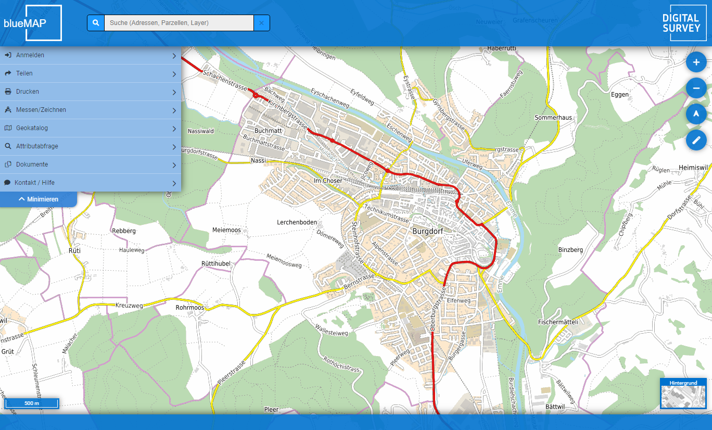Click the Digital Survey logo
The image size is (712, 430).
click(681, 23)
